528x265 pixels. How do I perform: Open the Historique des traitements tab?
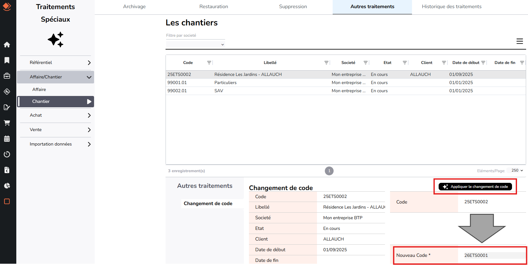[451, 7]
